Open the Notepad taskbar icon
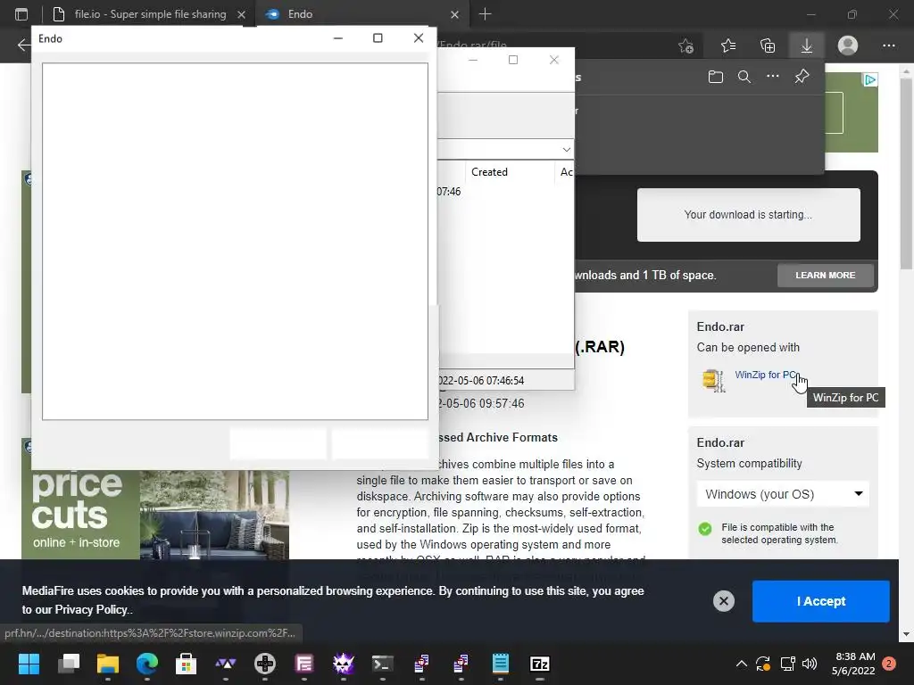 click(501, 664)
